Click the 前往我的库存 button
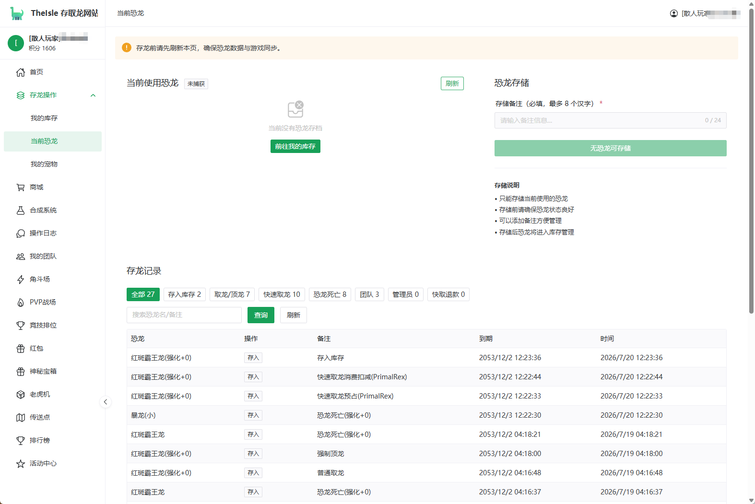Viewport: 755px width, 504px height. (295, 146)
